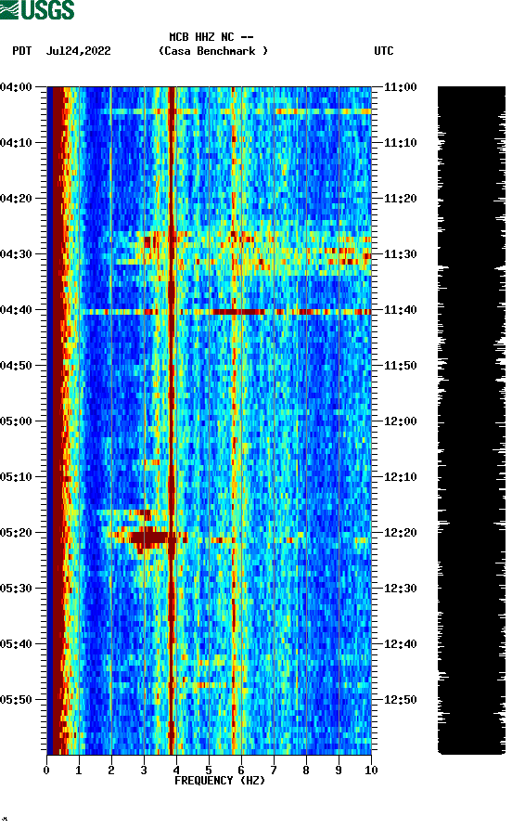Select the station title 'MCB HHZ NC --'
512x829 pixels.
tap(211, 37)
